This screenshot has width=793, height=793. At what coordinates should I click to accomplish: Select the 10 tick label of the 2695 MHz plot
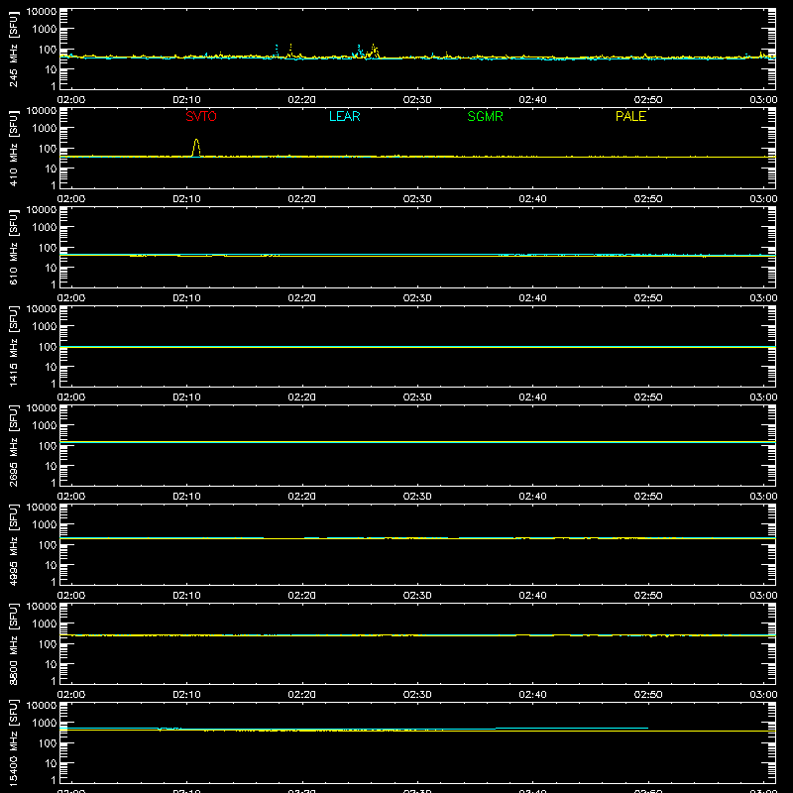coord(51,466)
